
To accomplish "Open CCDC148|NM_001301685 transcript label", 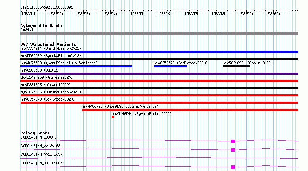I will tap(42, 163).
